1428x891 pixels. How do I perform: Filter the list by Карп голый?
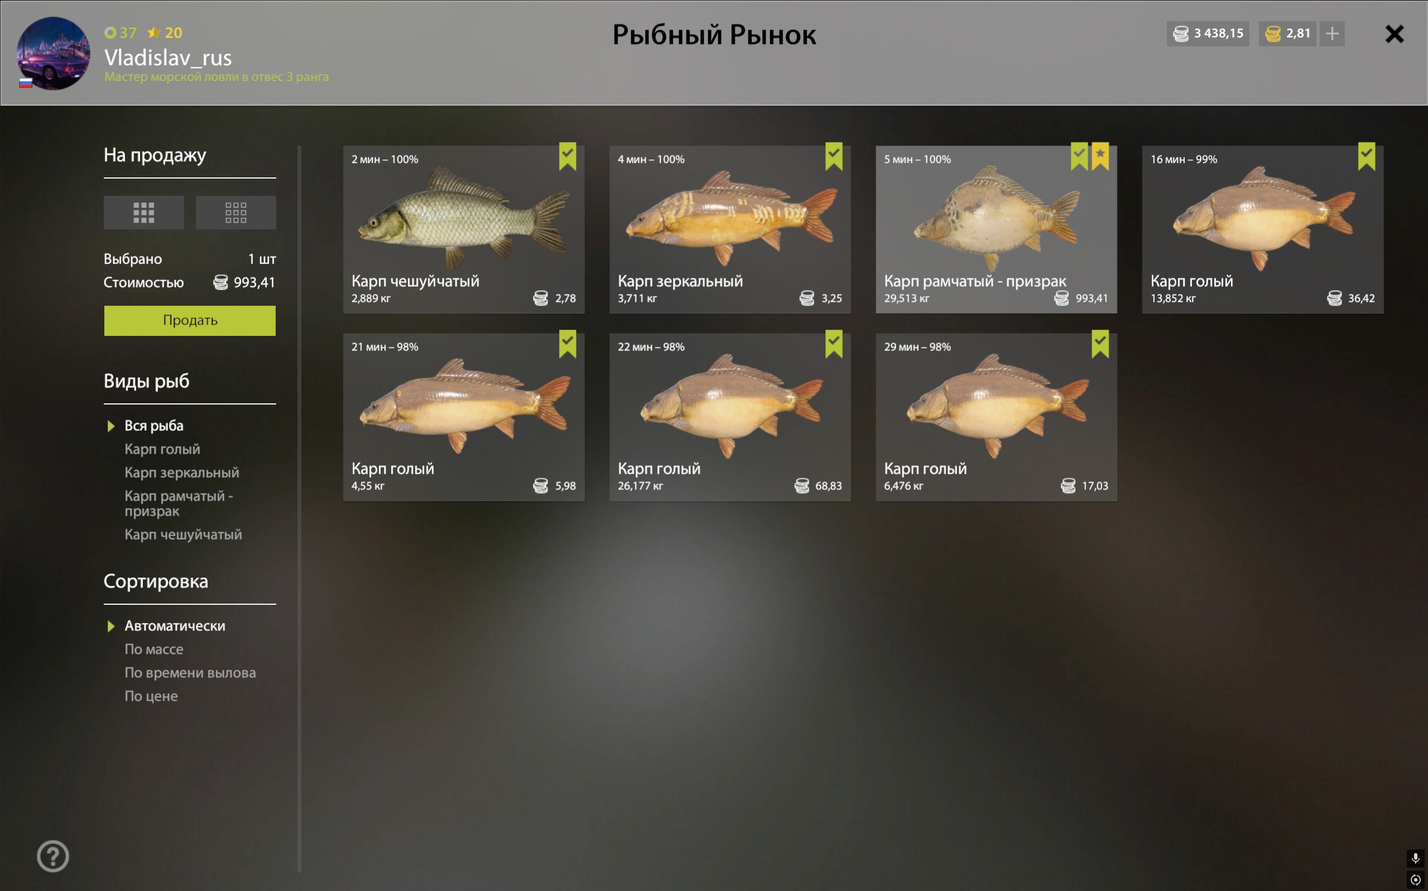pos(162,449)
